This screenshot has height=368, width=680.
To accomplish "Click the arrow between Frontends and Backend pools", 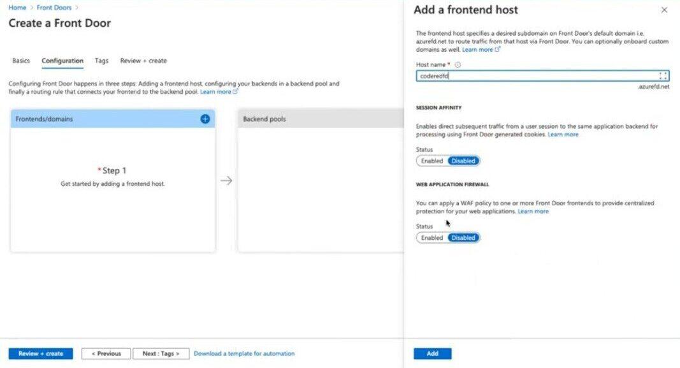I will (226, 180).
